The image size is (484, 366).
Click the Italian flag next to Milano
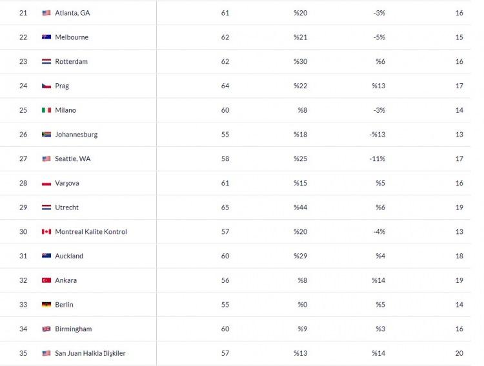[46, 110]
